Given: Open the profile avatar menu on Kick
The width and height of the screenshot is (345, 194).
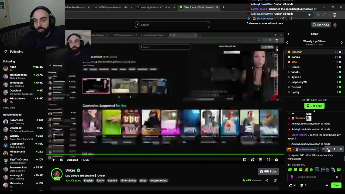Looking at the screenshot, I should pos(335,25).
